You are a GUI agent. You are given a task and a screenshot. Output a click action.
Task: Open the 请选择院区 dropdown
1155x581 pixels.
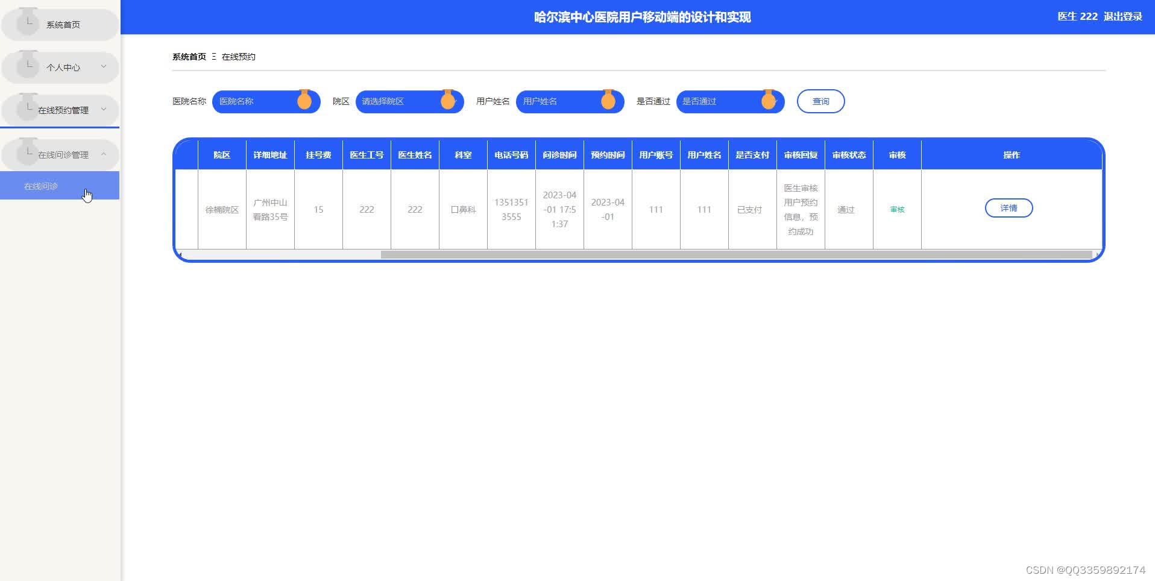(410, 101)
